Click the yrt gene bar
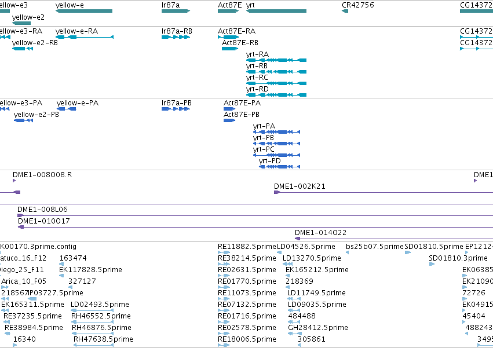 coord(276,11)
